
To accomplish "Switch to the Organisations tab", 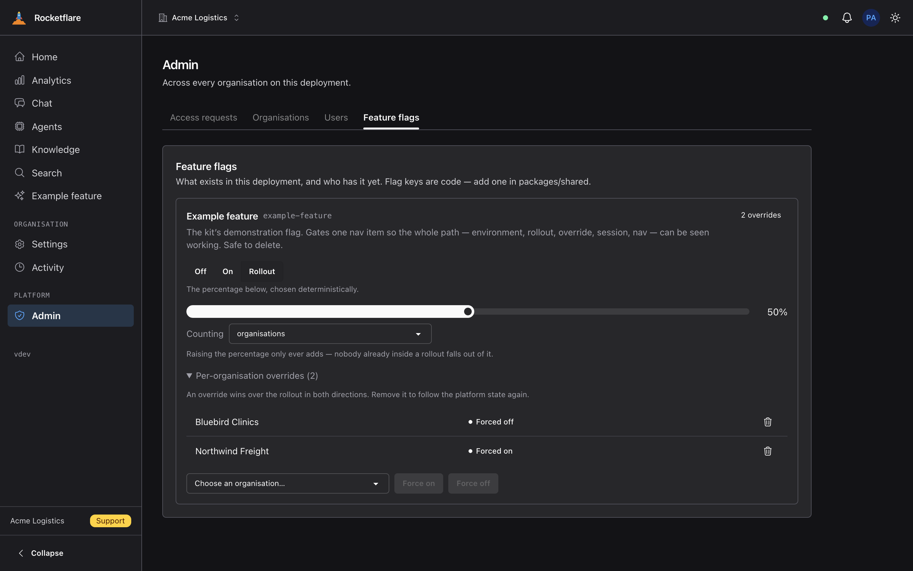I will (281, 117).
